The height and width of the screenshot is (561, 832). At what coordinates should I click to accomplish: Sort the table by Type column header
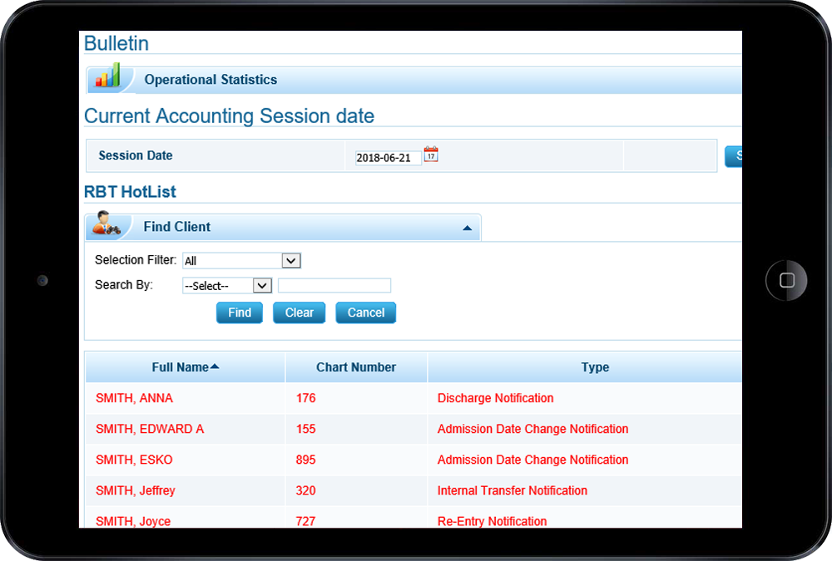coord(595,367)
